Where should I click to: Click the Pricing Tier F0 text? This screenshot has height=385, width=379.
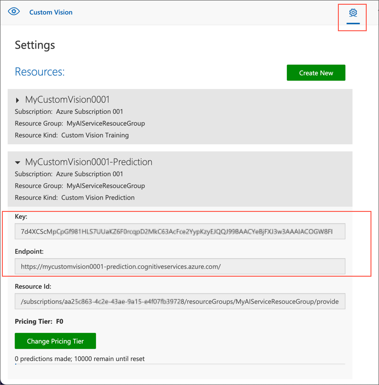coord(39,322)
